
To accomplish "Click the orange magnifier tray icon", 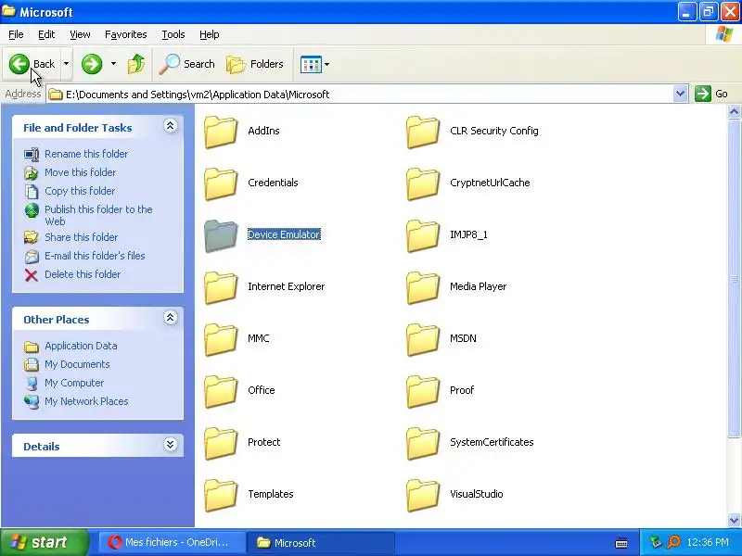I will pos(673,542).
